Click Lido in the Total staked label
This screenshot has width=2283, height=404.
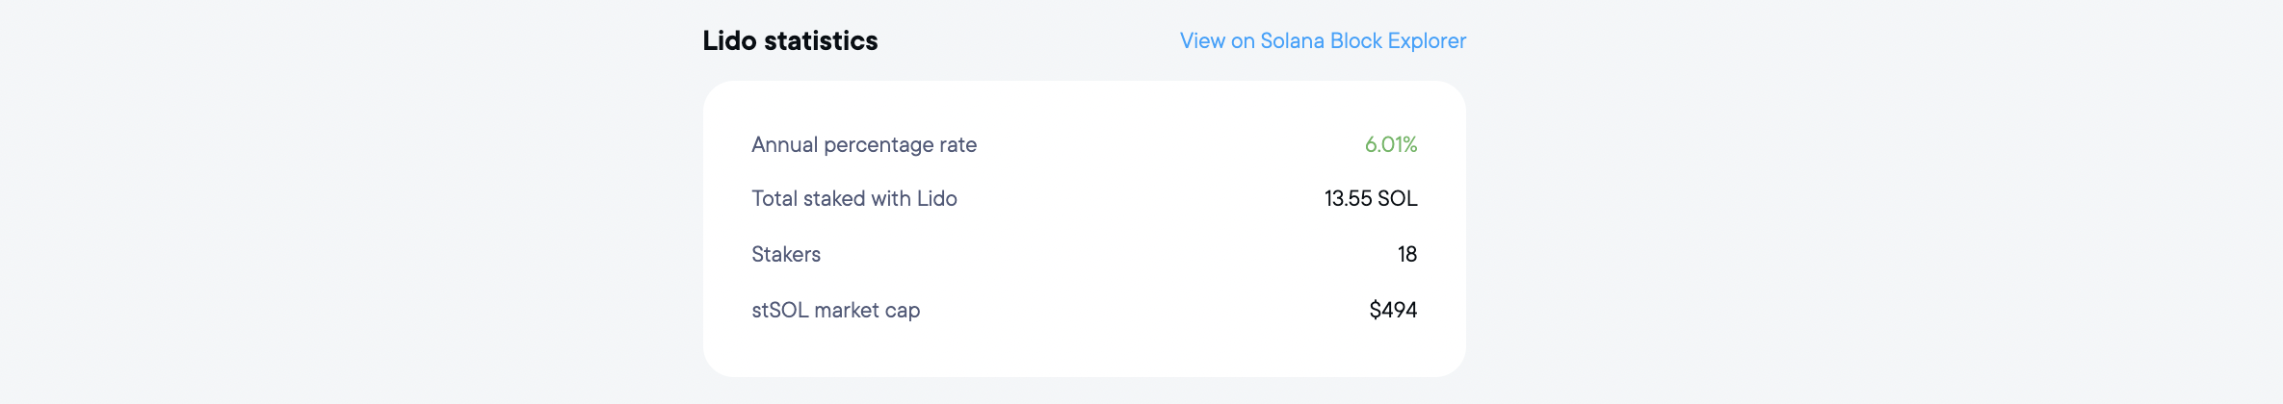[936, 199]
